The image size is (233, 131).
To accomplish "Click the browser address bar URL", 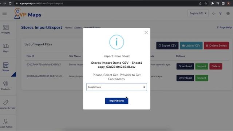I will pyautogui.click(x=41, y=3).
